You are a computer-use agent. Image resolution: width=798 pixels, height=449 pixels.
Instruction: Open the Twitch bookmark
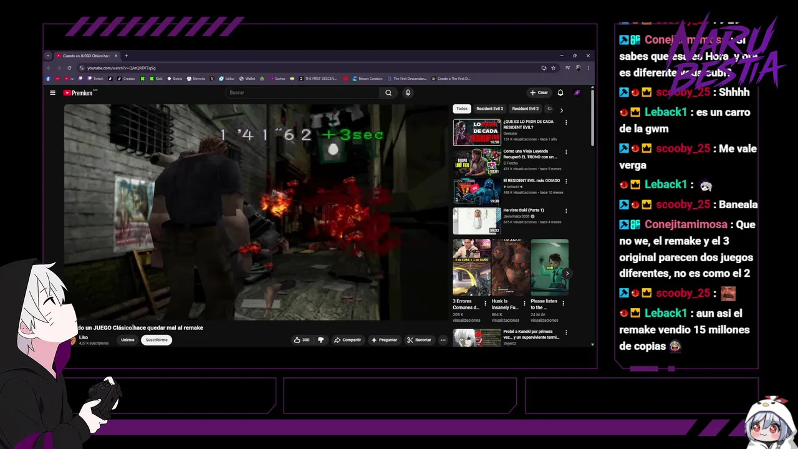(x=96, y=79)
